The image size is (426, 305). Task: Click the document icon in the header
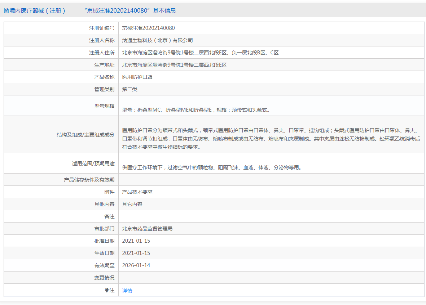pos(6,11)
